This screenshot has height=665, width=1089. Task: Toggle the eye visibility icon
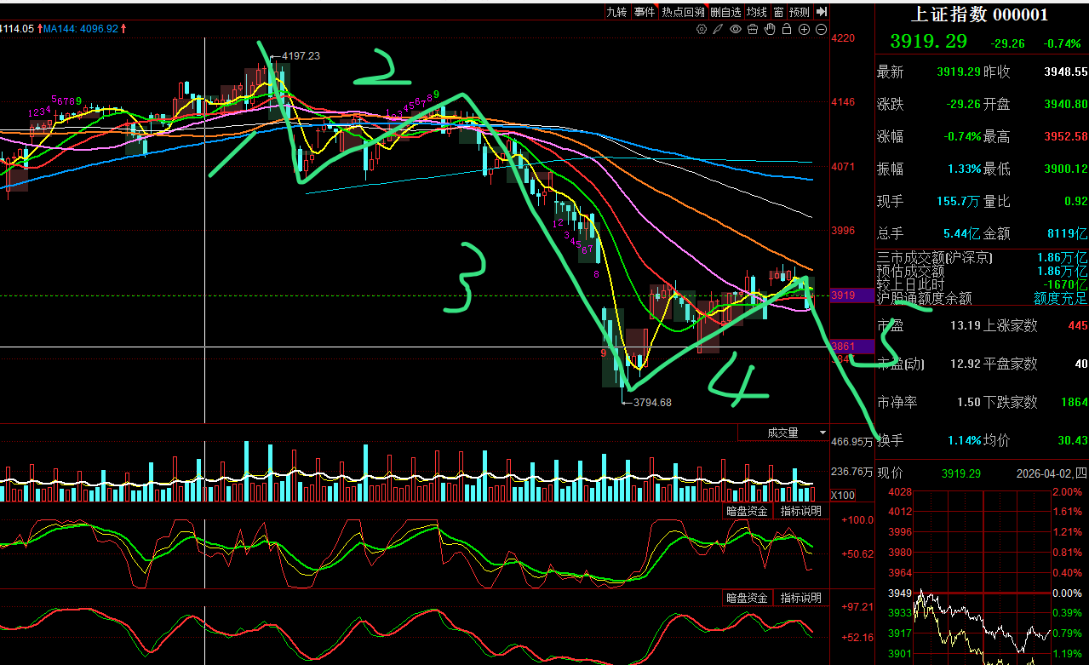pos(735,29)
